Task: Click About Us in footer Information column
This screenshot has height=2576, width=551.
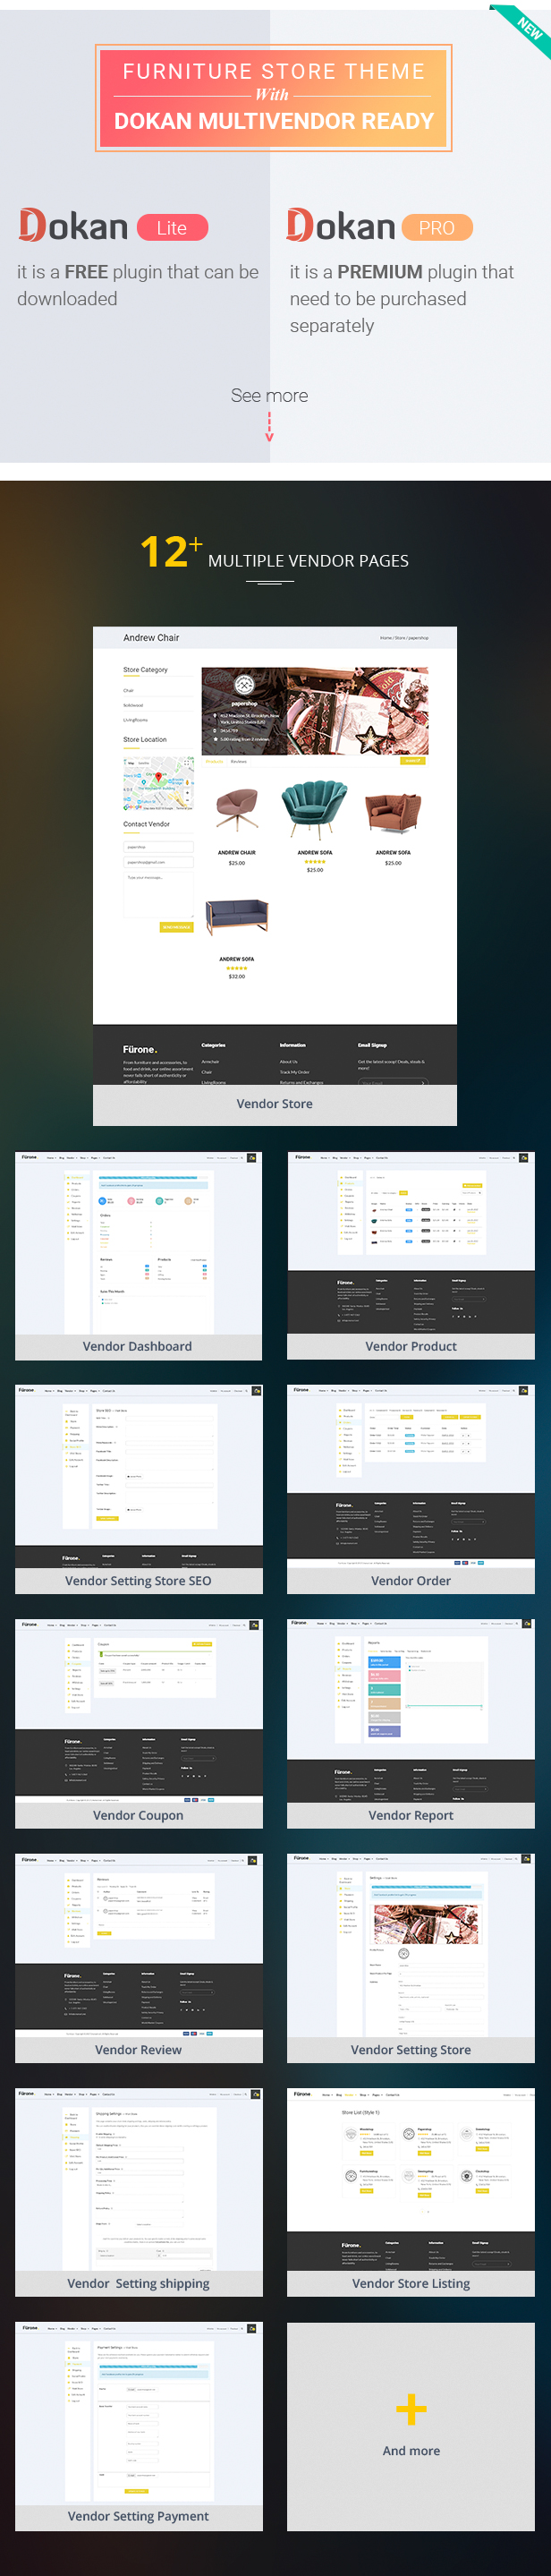Action: click(288, 1062)
